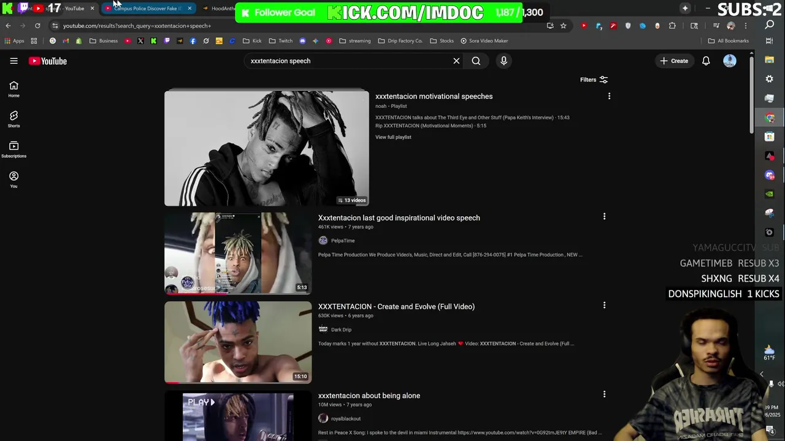Play the 15:10 Create and Evolve thumbnail
Screen dimensions: 785x441
coord(238,342)
